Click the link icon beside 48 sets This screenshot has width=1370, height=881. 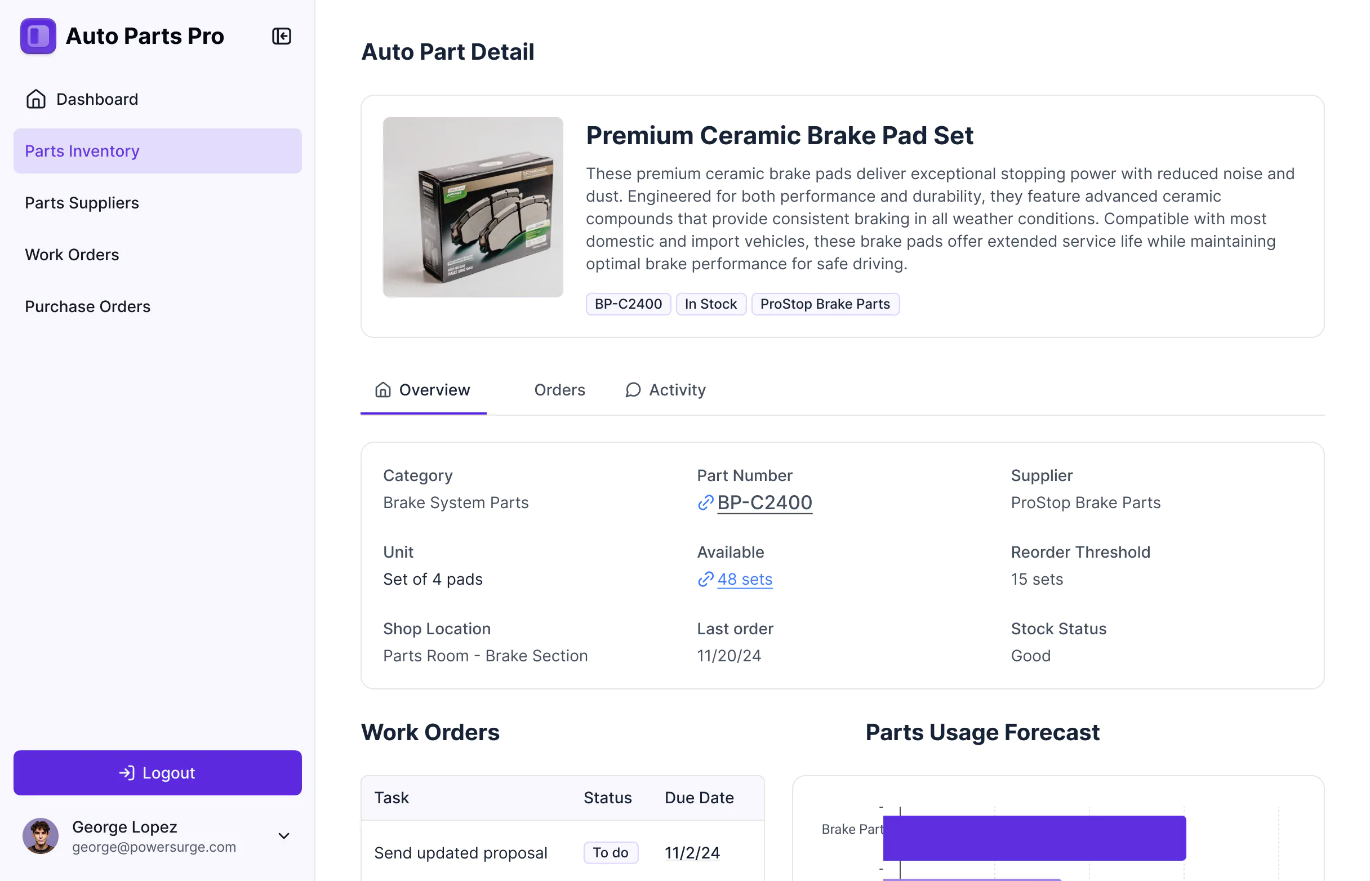pyautogui.click(x=705, y=579)
